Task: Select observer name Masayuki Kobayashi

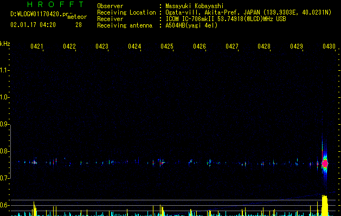Action: (x=195, y=6)
